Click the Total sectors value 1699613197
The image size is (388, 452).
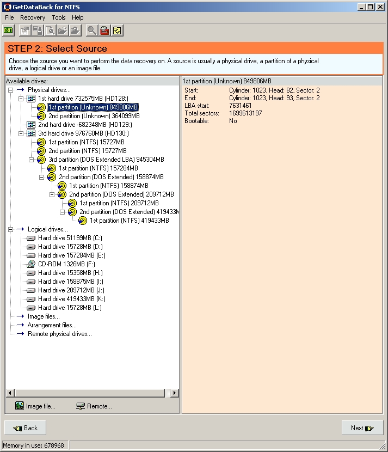[x=245, y=113]
